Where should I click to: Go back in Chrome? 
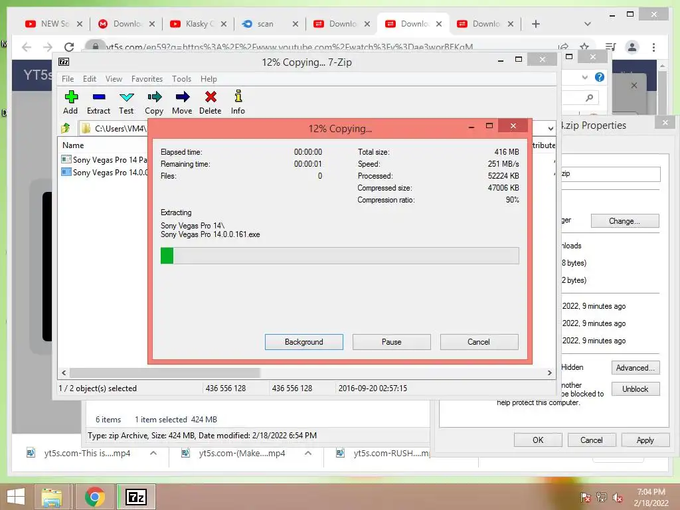tap(27, 47)
